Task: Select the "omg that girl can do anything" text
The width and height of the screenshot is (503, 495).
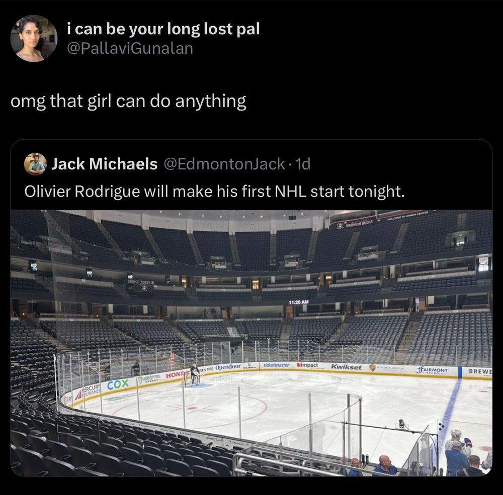Action: click(129, 102)
